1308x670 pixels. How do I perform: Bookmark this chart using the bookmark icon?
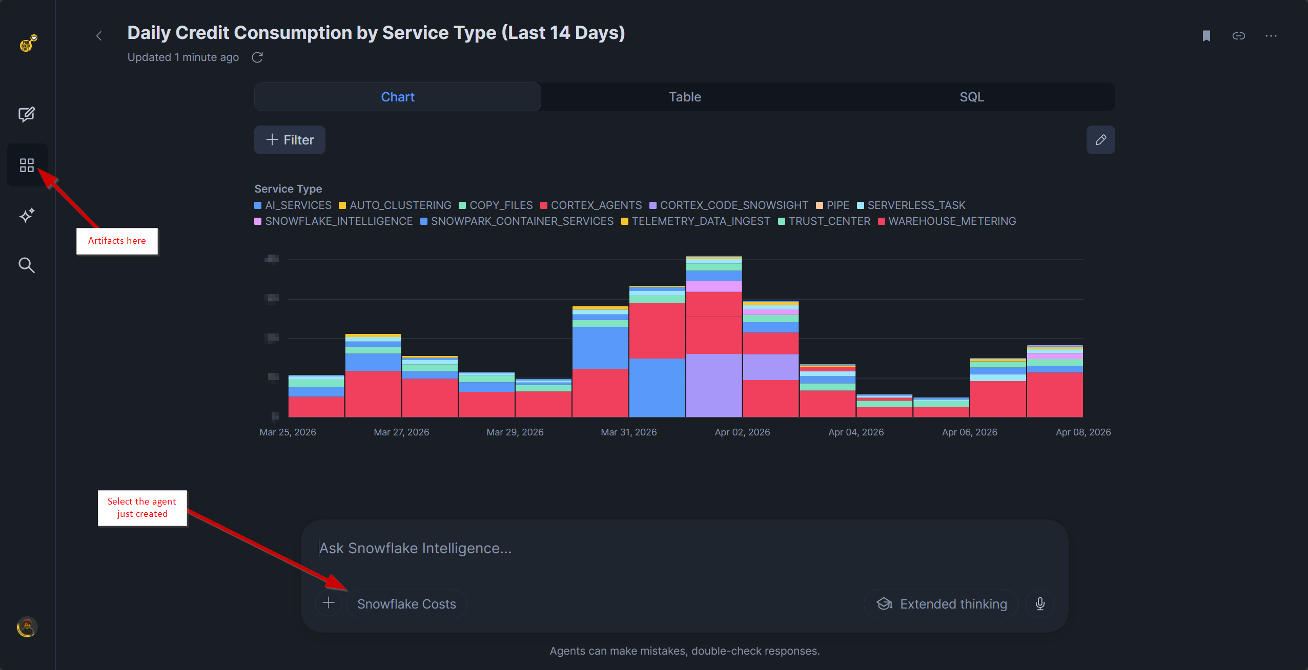(1207, 36)
